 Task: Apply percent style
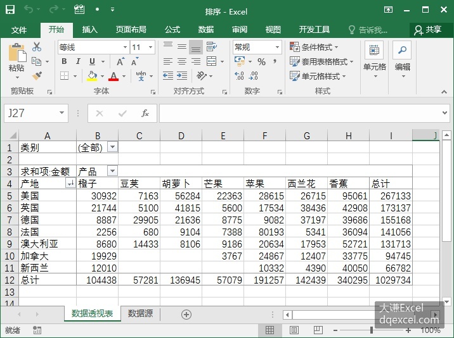tap(261, 61)
